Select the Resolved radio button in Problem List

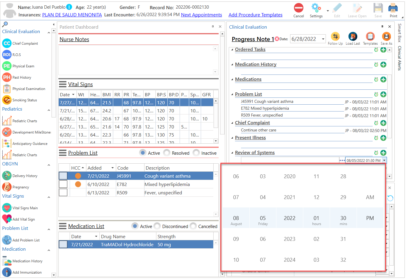point(167,153)
